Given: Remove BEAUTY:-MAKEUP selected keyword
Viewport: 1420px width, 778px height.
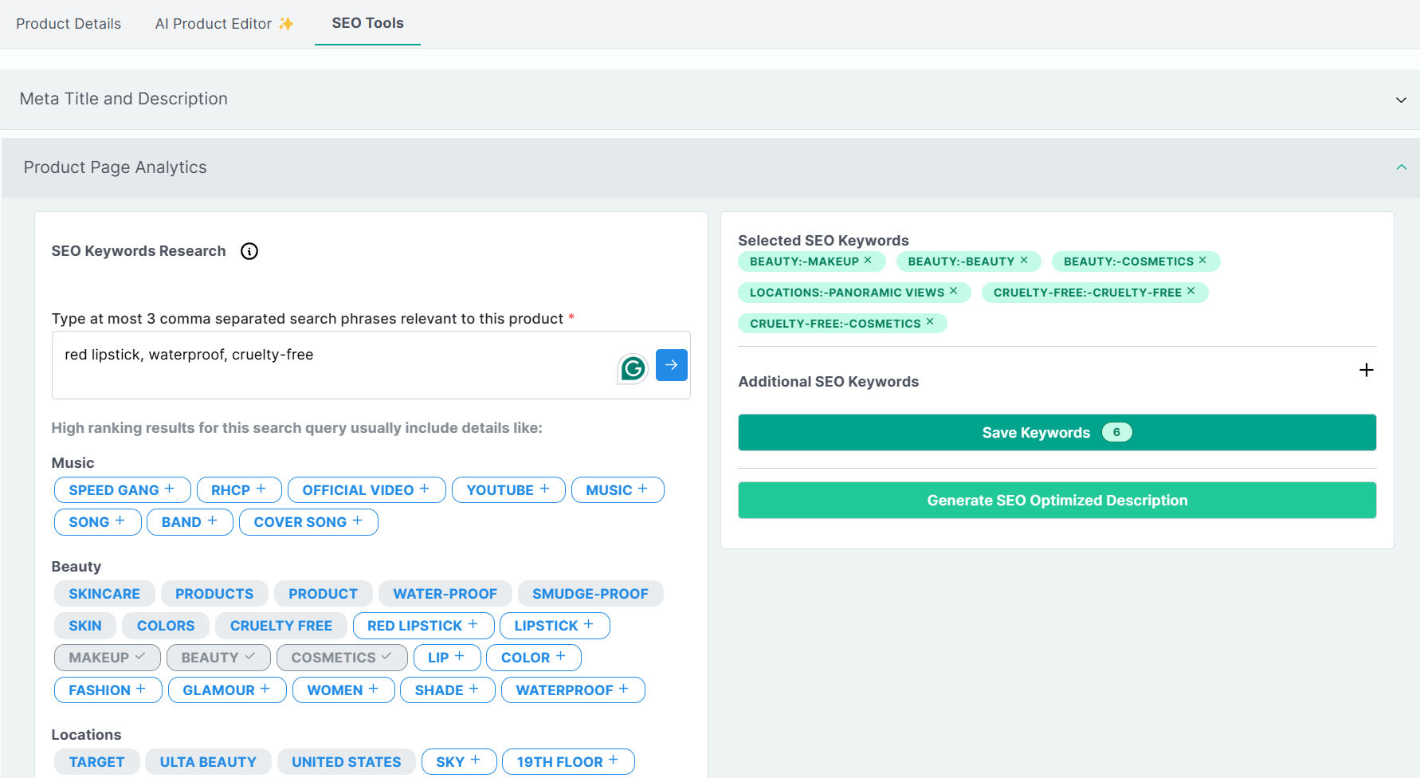Looking at the screenshot, I should click(868, 261).
